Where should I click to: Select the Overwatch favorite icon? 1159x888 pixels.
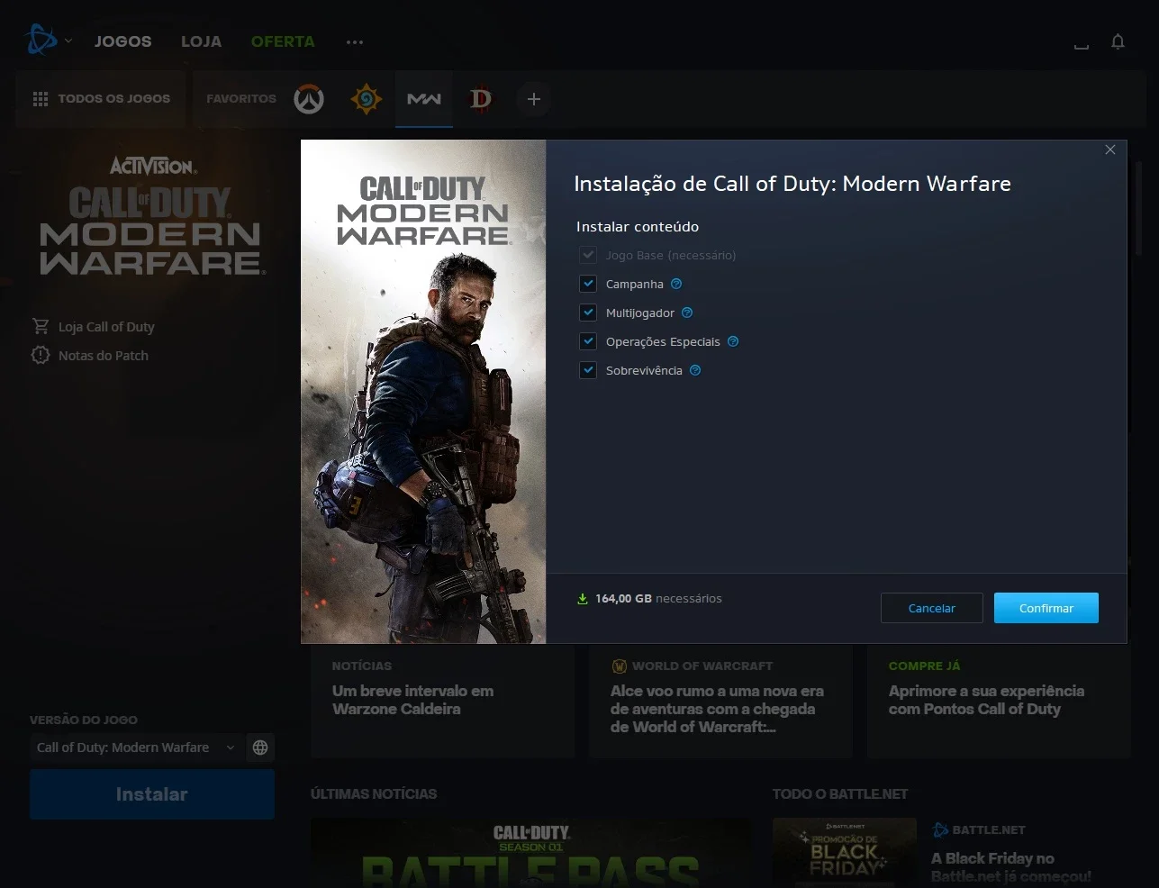[309, 99]
